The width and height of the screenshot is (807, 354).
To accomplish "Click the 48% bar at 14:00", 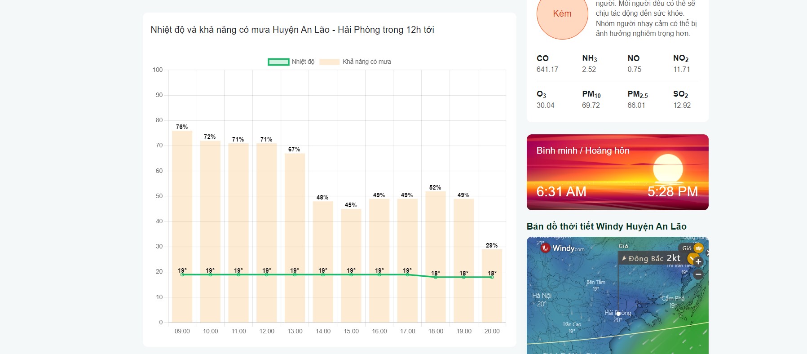I will (323, 261).
